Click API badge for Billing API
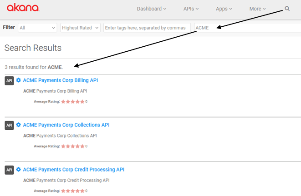This screenshot has width=301, height=196. pyautogui.click(x=9, y=80)
